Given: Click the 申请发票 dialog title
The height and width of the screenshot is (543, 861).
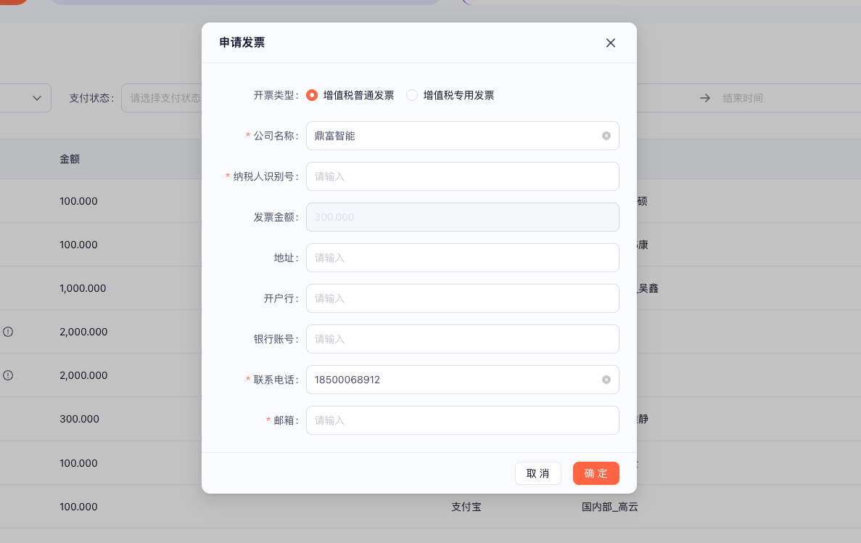Looking at the screenshot, I should 242,42.
